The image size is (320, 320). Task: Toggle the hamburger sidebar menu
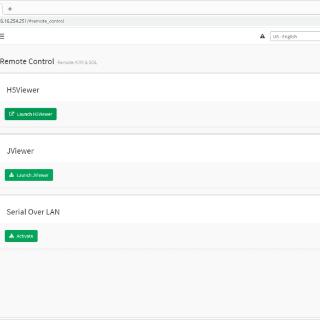pyautogui.click(x=2, y=36)
